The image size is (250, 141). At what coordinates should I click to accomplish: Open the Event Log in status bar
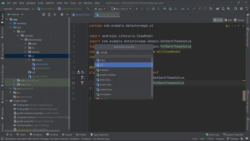pos(212,135)
